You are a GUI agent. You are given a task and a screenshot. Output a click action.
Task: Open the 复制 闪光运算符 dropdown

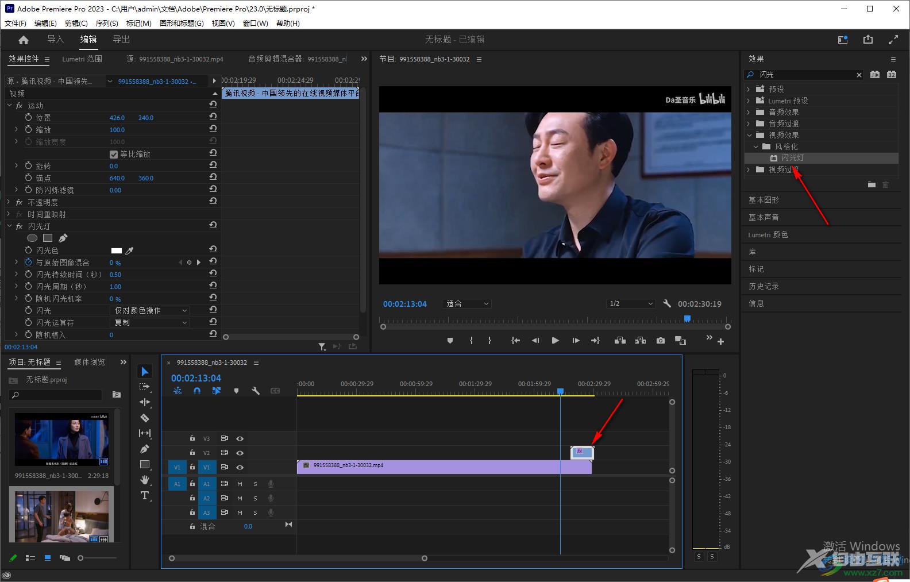149,322
